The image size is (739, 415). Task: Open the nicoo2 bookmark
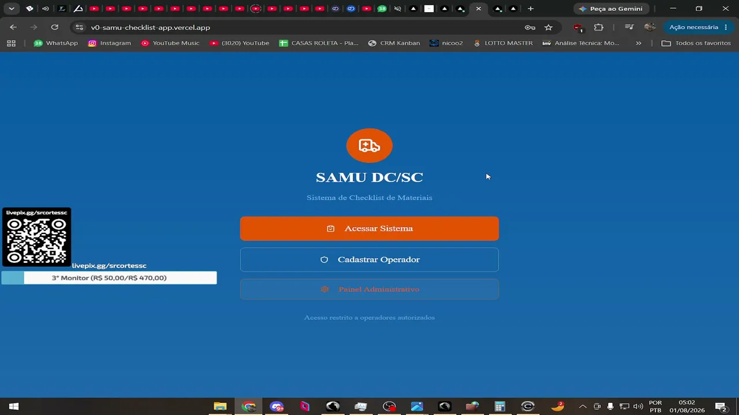(x=446, y=43)
